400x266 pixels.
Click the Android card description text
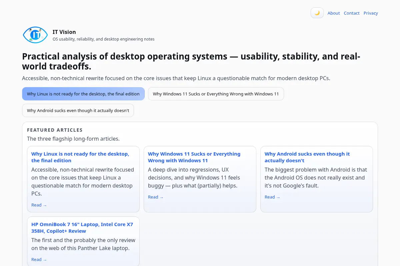click(x=316, y=178)
